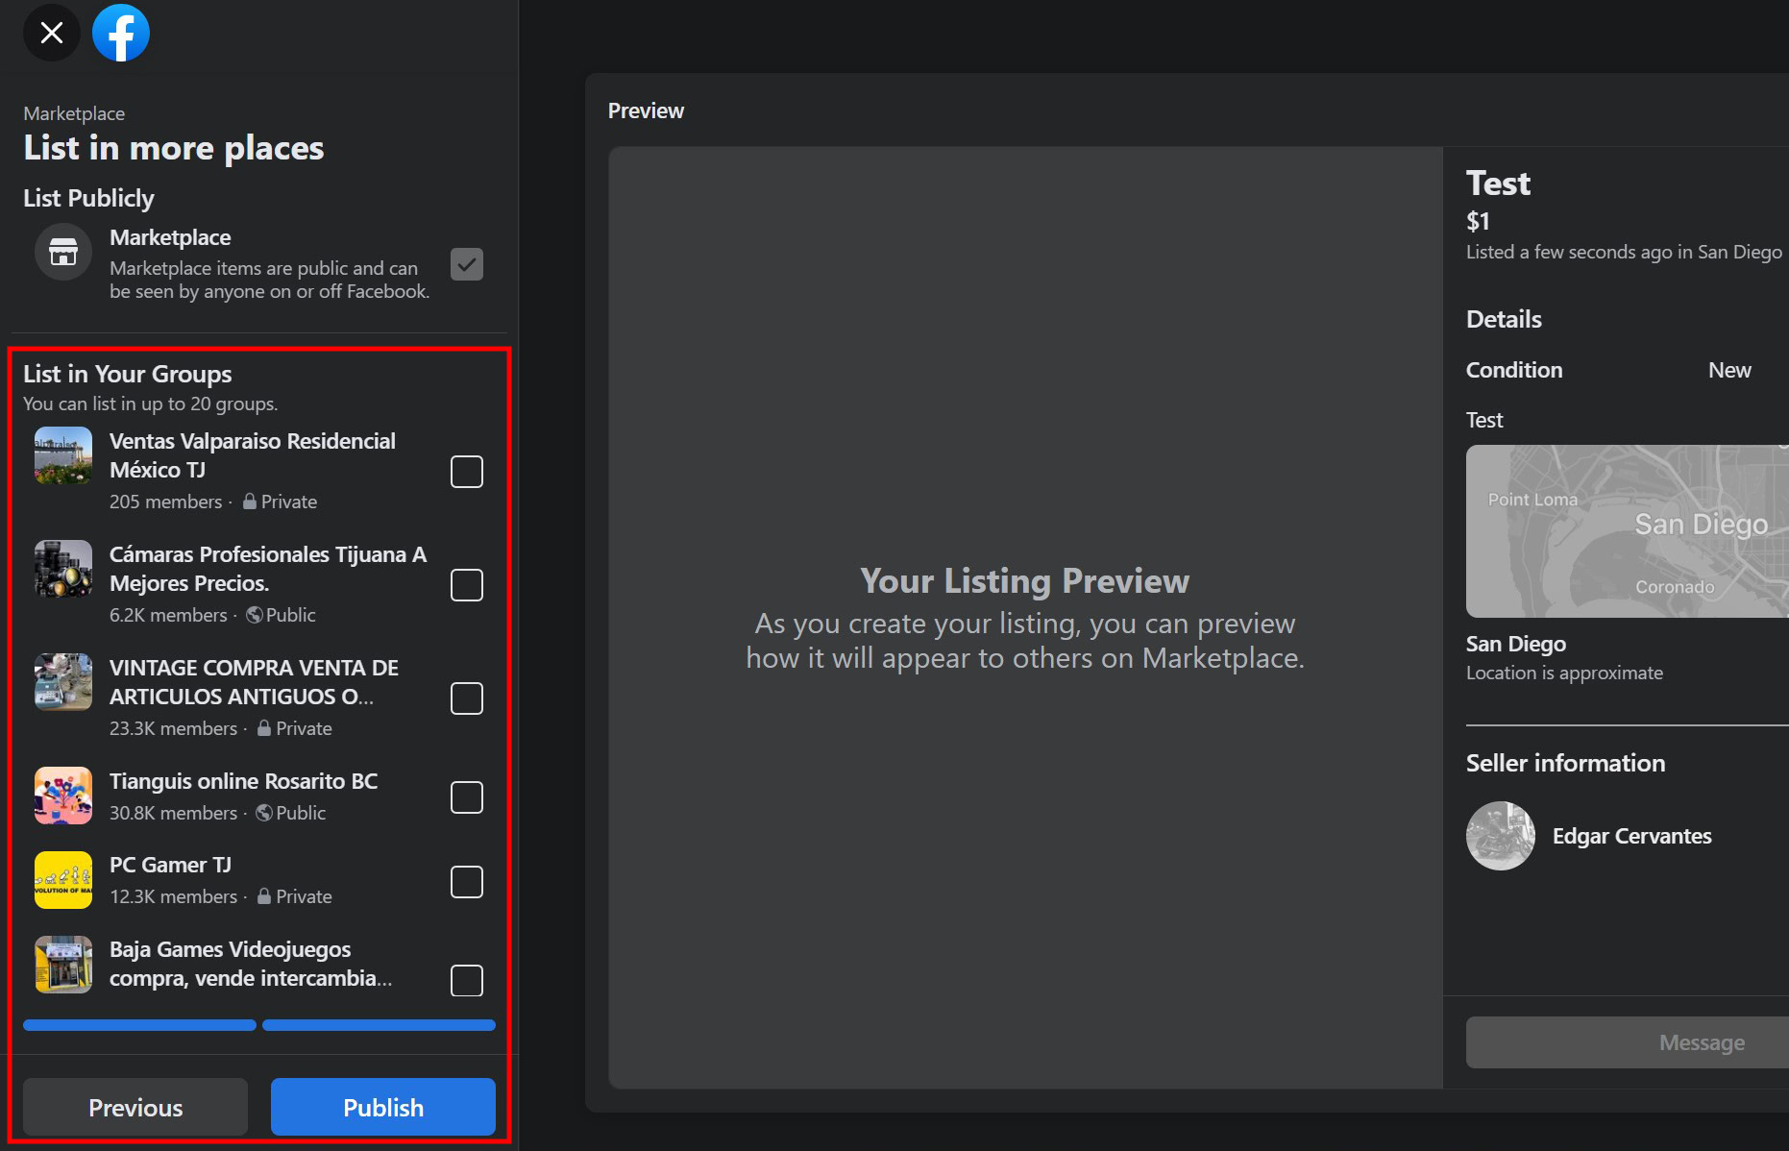Check VINTAGE COMPRA VENTA group checkbox

point(467,698)
